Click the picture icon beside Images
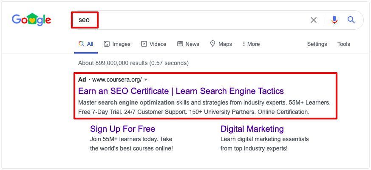This screenshot has width=371, height=170. [x=107, y=44]
